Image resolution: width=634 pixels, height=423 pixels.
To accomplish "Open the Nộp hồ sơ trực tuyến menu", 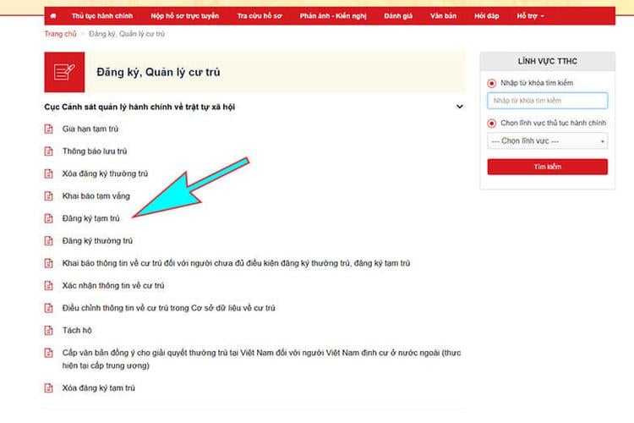I will click(185, 16).
